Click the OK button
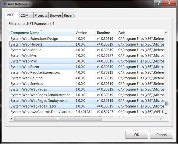Viewport: 178px width, 144px height. 136,135
